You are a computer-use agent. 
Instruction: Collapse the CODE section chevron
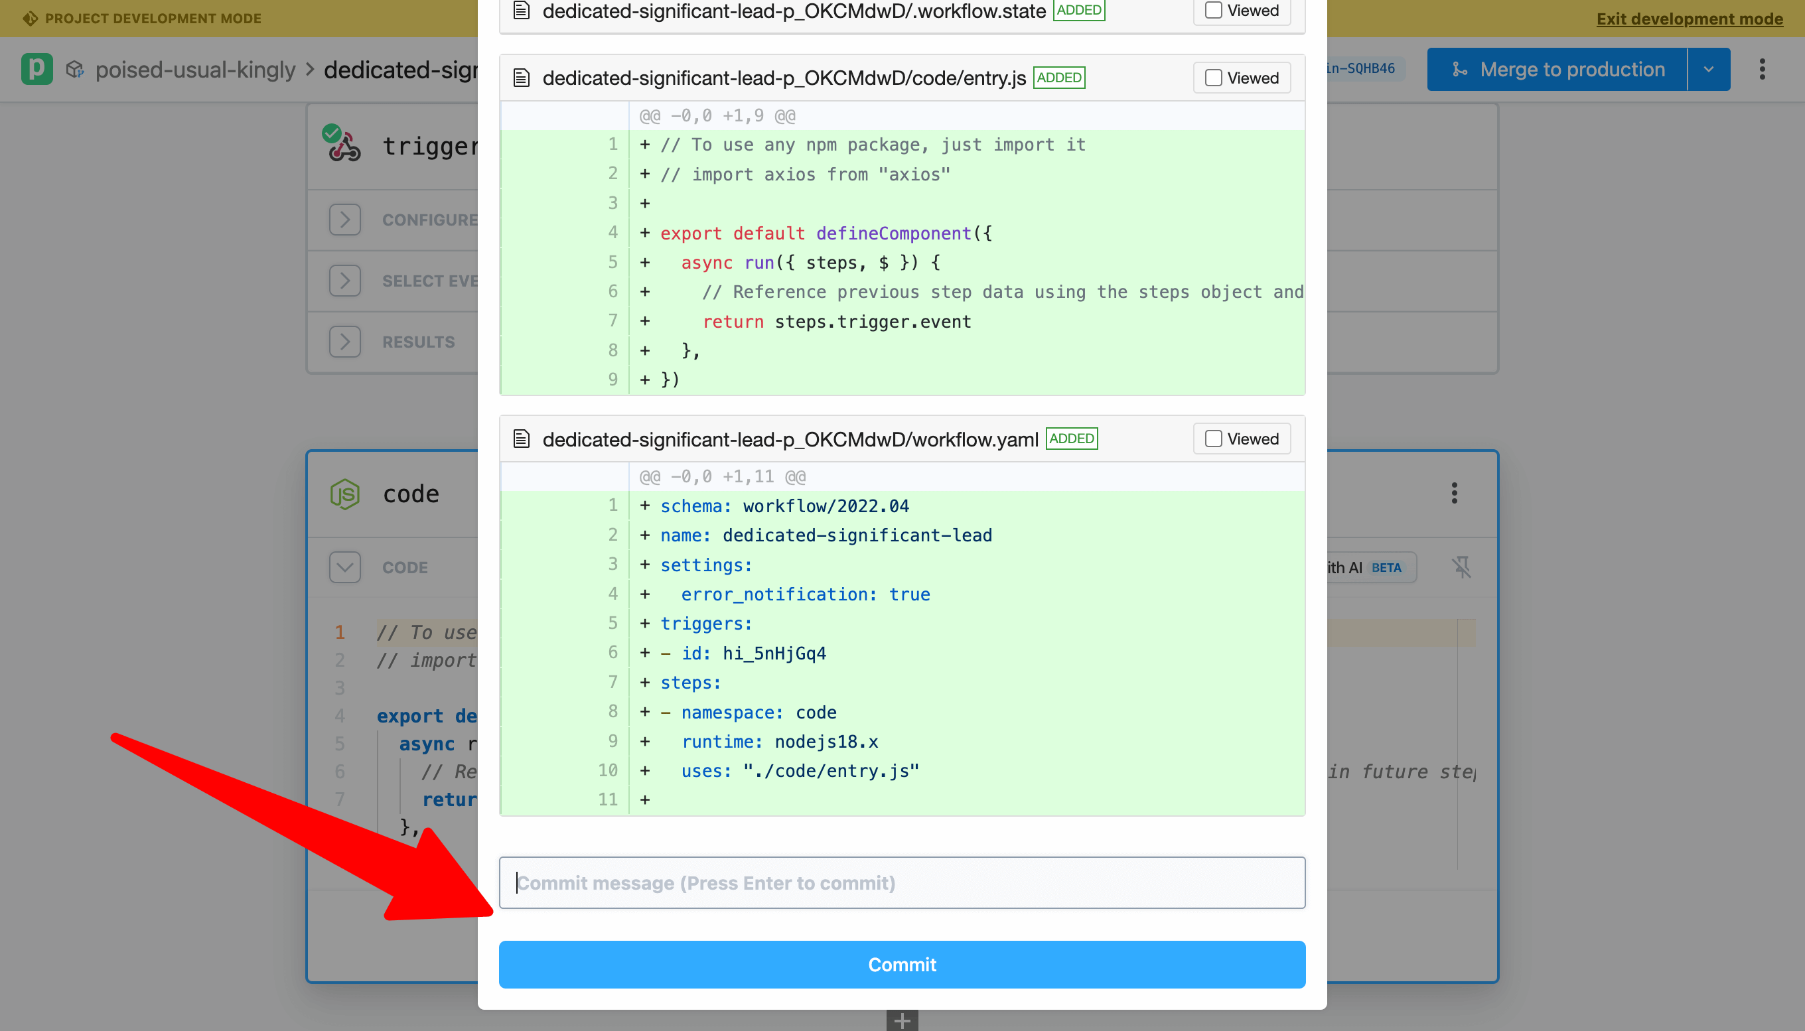click(x=344, y=567)
